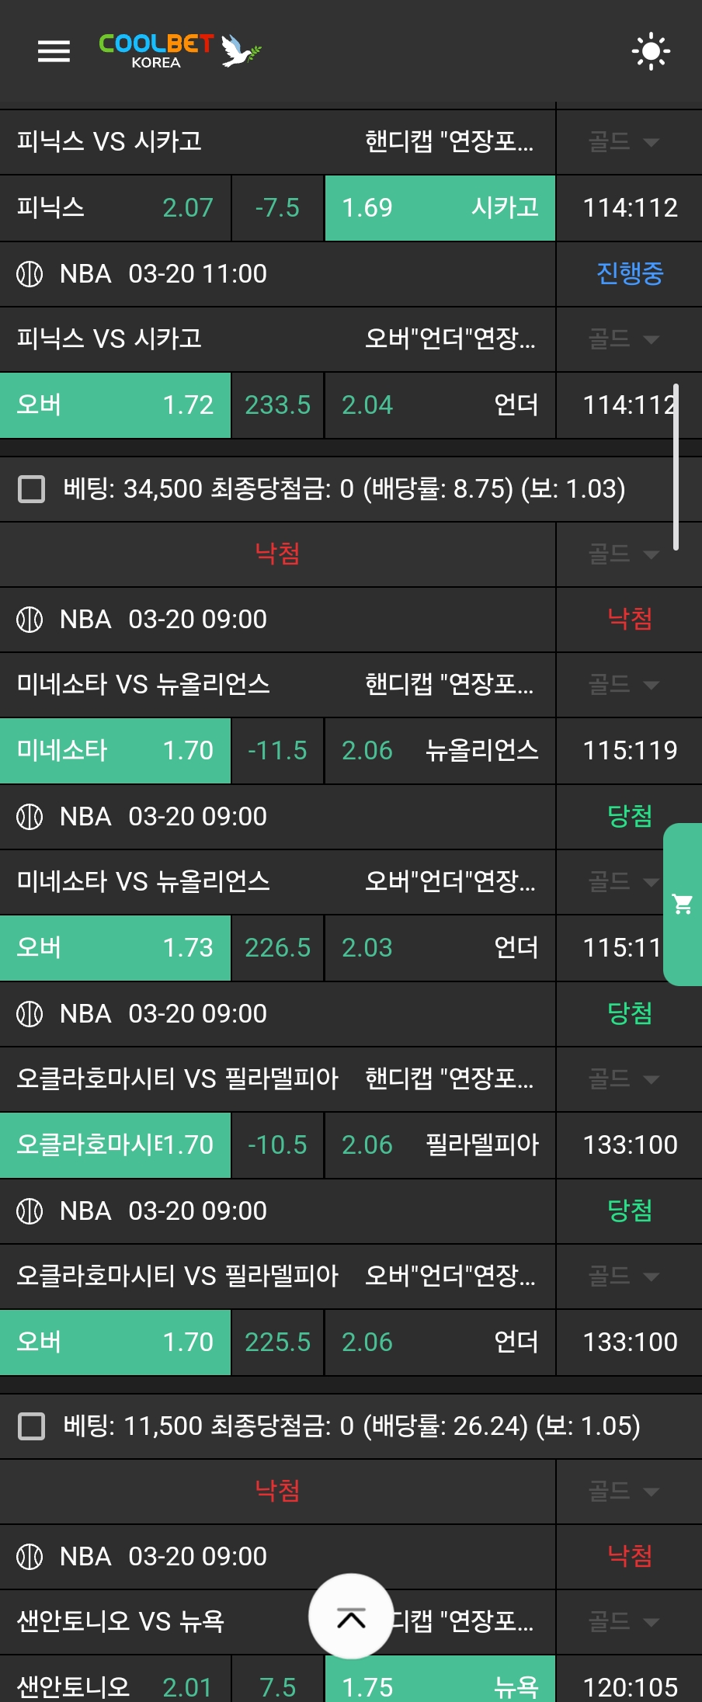The height and width of the screenshot is (1702, 702).
Task: Expand 골드 dropdown for 오클라호마시티 VS 필라델피아 handicap
Action: point(624,1079)
